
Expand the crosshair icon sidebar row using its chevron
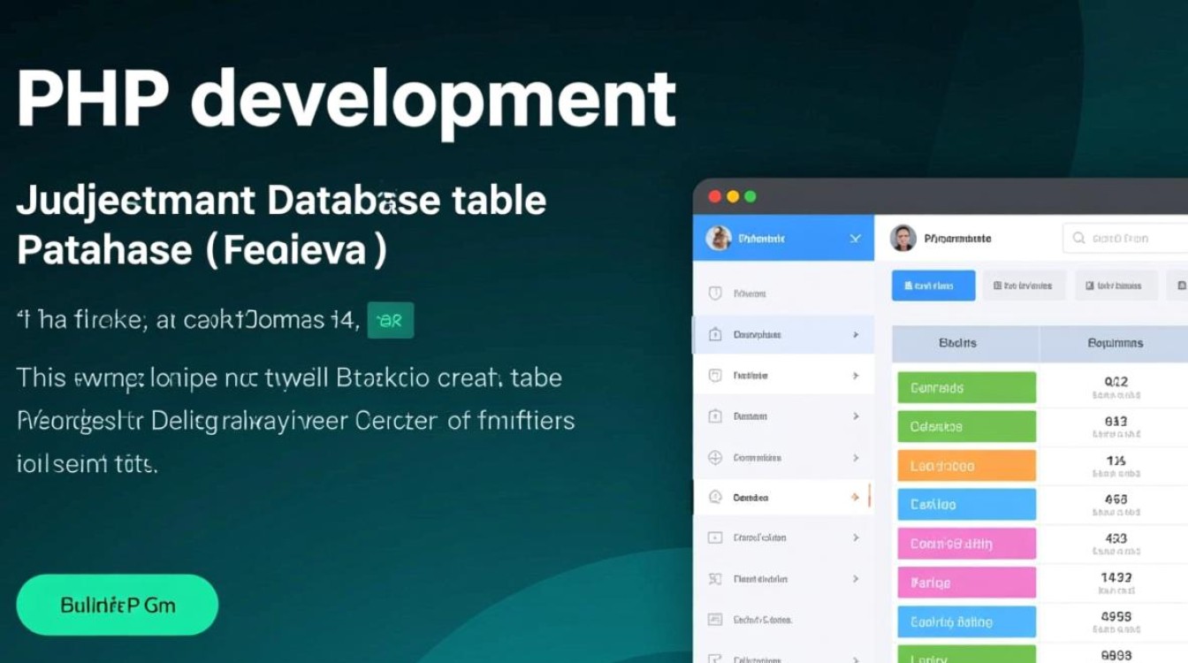coord(855,458)
